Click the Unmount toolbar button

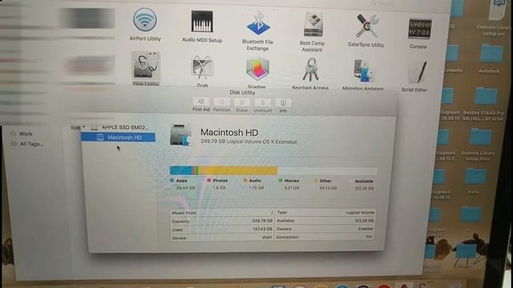[263, 106]
